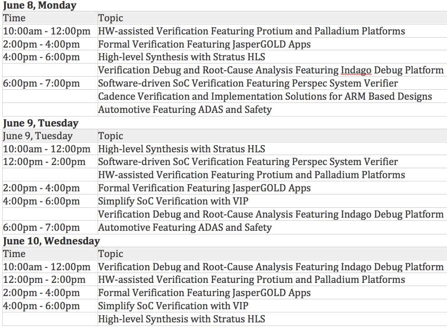Viewport: 447px width, 331px height.
Task: Click Monday's Formal Verification Featuring JasperGOLD Apps
Action: (204, 44)
